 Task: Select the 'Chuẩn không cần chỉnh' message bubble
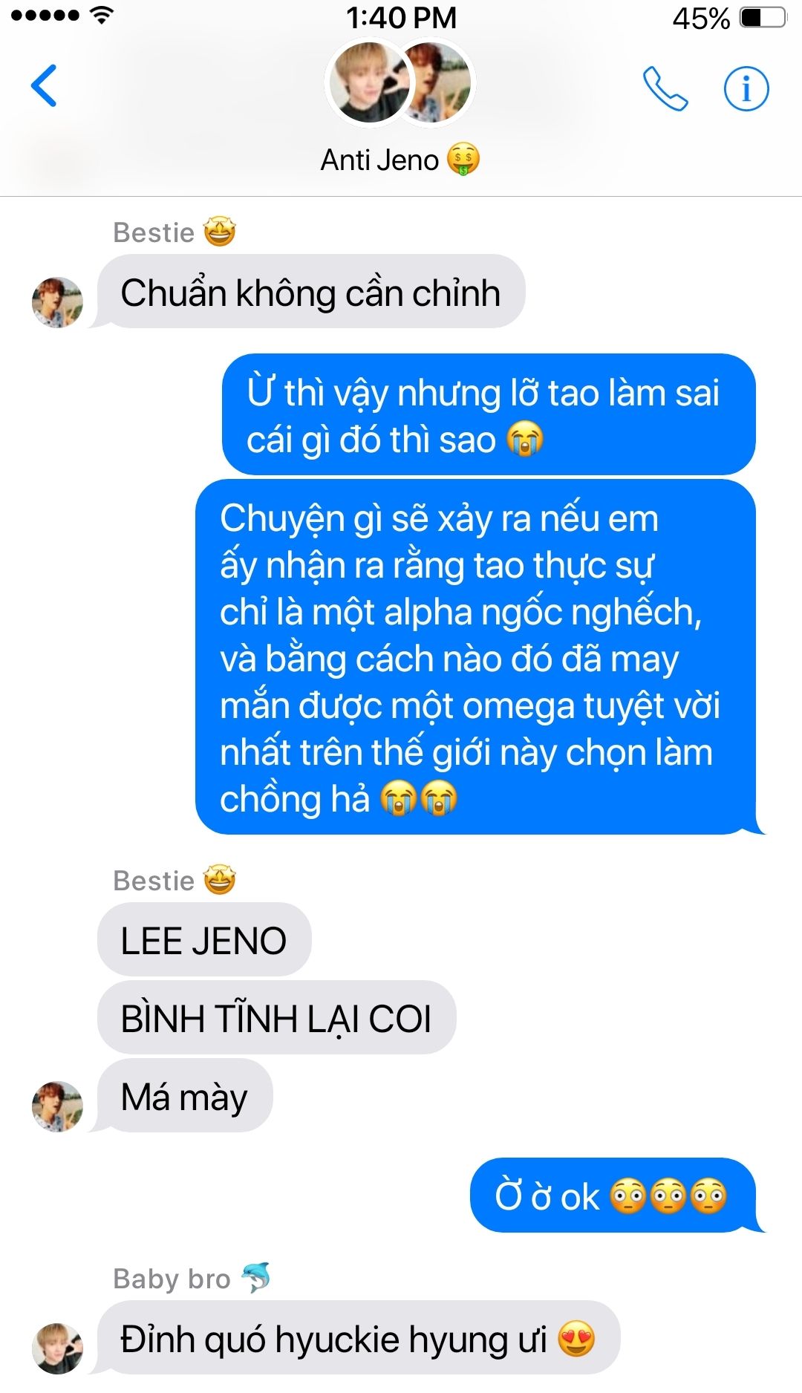(x=311, y=292)
